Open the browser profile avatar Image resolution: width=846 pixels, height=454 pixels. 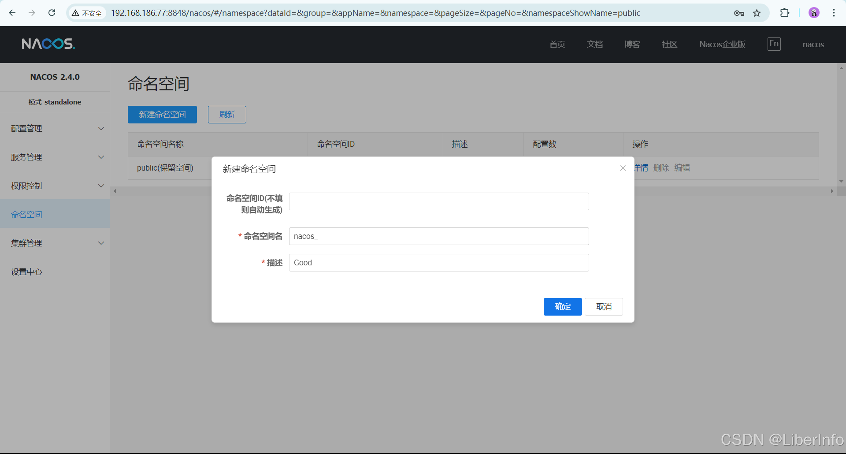click(814, 13)
